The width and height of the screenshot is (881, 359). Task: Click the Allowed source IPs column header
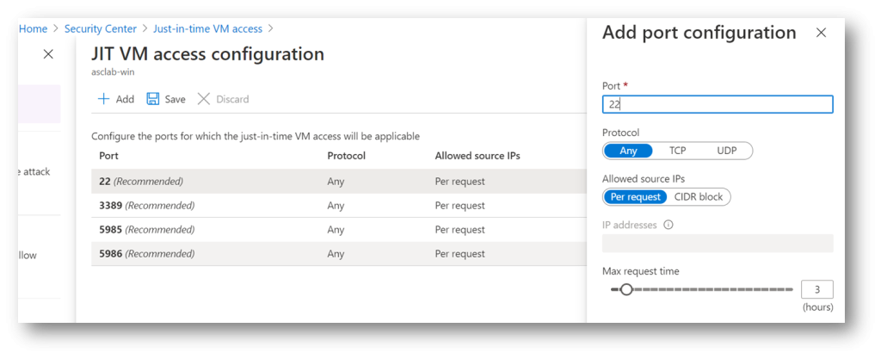(477, 156)
